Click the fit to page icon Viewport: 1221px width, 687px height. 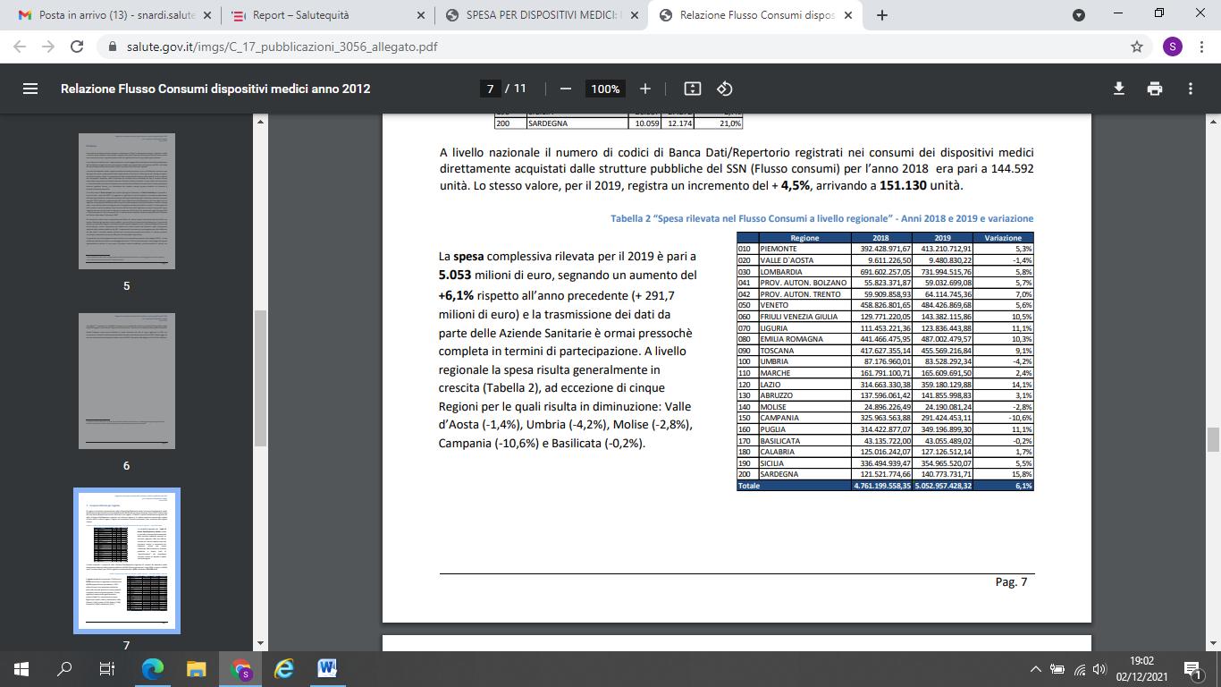pyautogui.click(x=692, y=89)
